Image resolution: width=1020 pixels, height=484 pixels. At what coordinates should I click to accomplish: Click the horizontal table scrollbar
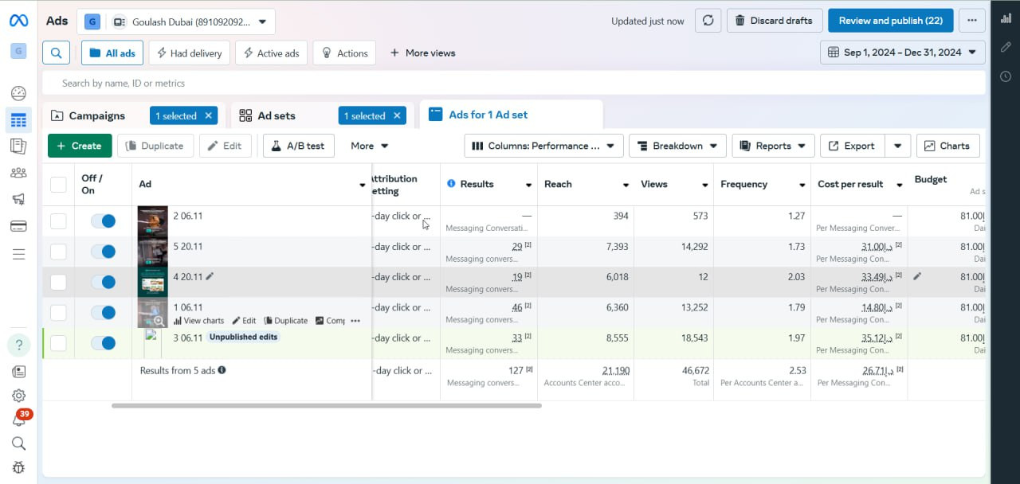click(327, 405)
